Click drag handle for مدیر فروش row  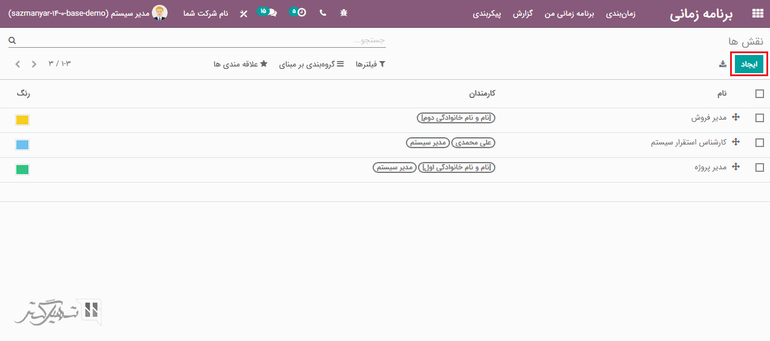736,118
